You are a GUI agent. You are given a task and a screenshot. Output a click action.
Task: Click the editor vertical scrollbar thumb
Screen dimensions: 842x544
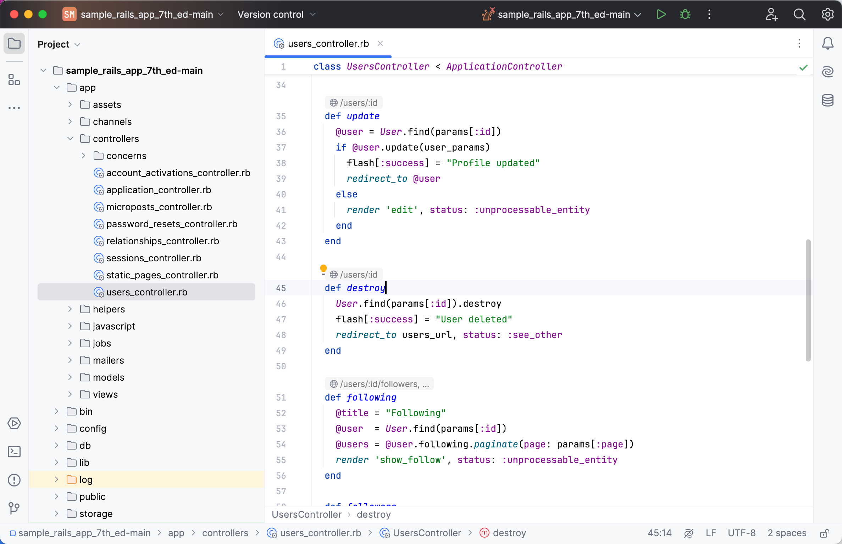click(808, 300)
